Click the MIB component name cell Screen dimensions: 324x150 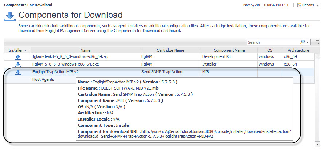229,72
